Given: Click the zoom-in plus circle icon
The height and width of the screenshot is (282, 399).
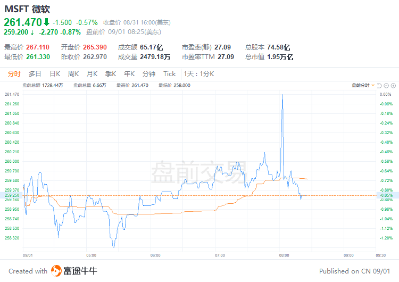Looking at the screenshot, I should (x=393, y=86).
